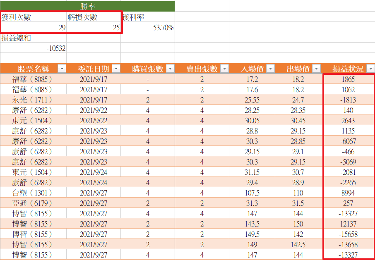
Task: Open the 損益狀況 column filter dropdown
Action: pos(370,69)
